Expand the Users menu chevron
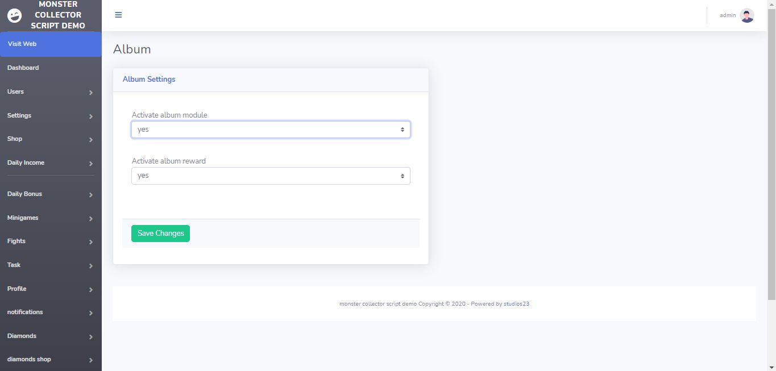 click(91, 93)
